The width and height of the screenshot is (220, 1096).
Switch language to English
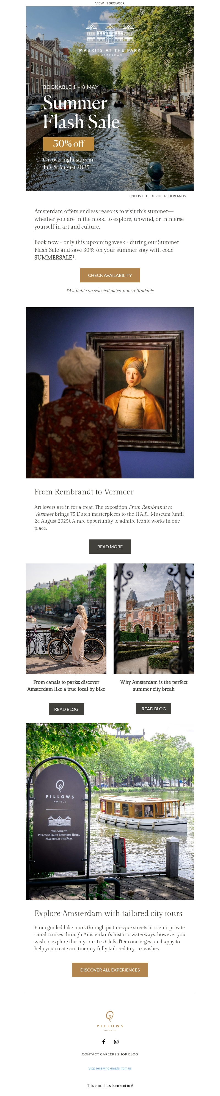pyautogui.click(x=136, y=196)
